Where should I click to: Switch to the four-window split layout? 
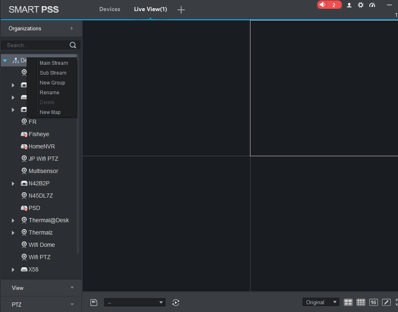click(x=348, y=302)
